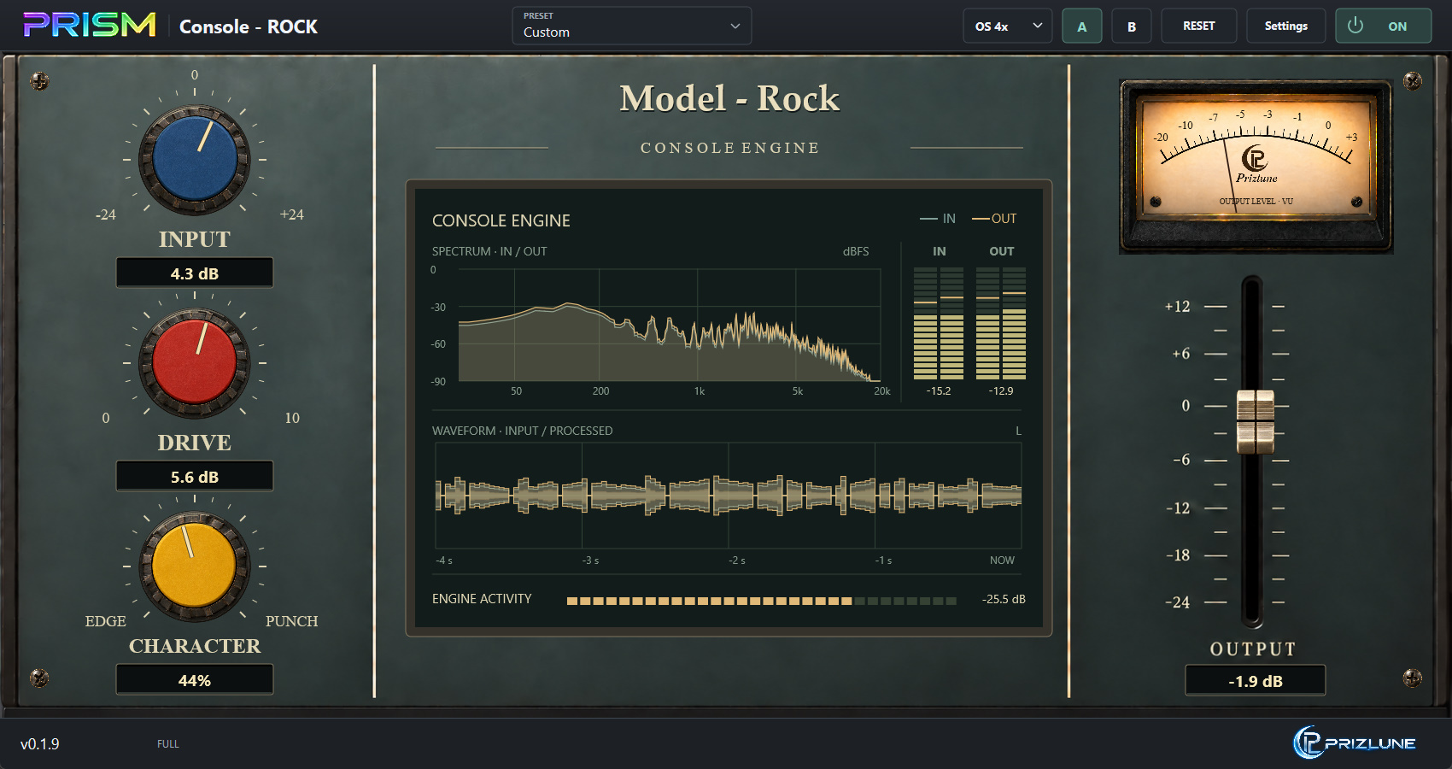Image resolution: width=1452 pixels, height=769 pixels.
Task: Click the RESET button
Action: (x=1198, y=26)
